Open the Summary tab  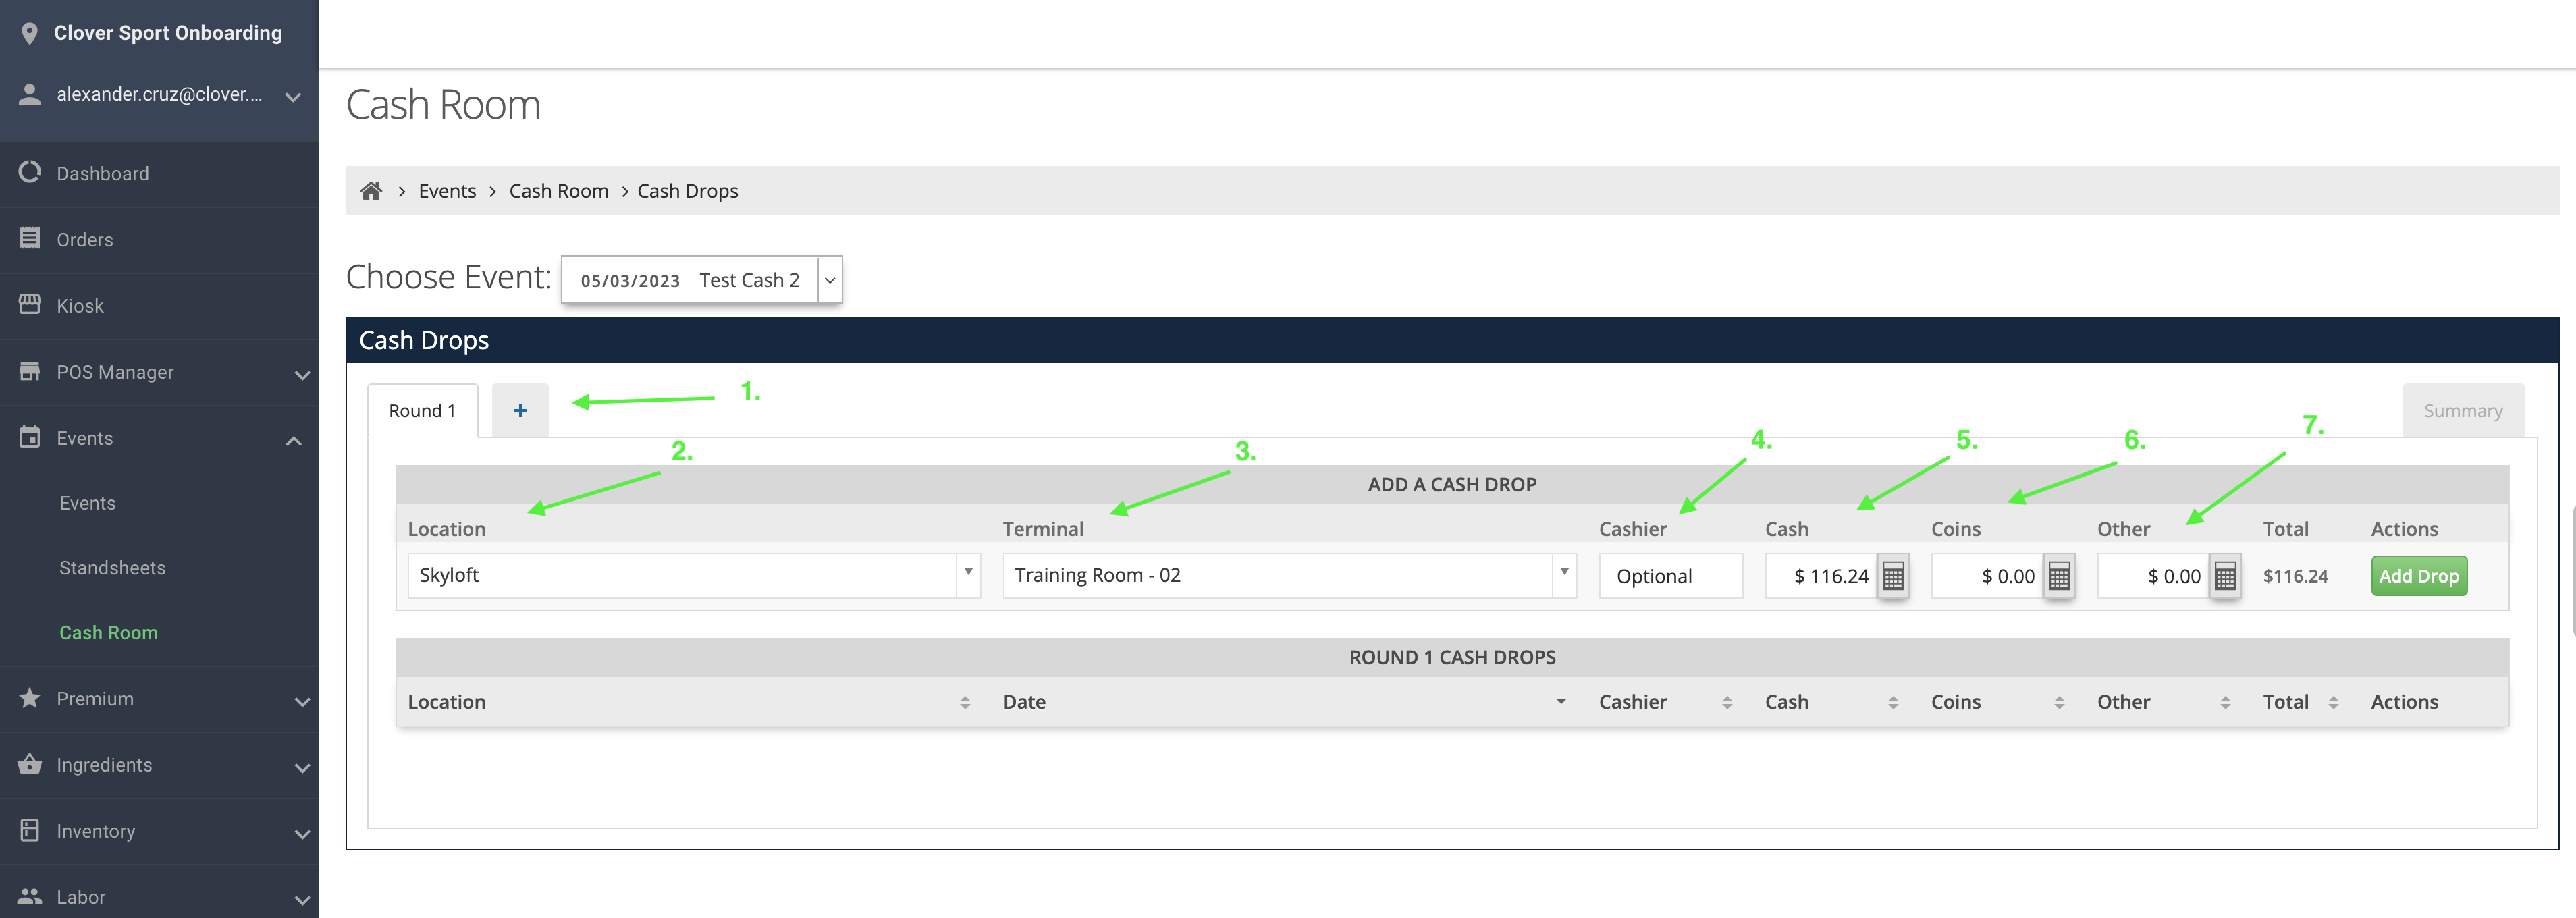[x=2462, y=411]
